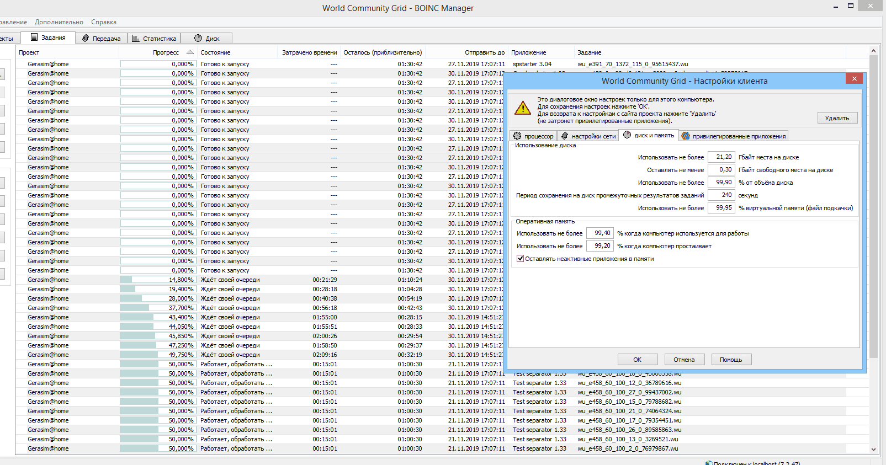The height and width of the screenshot is (465, 886).
Task: Edit the 0,30 Гбайт free space field
Action: coord(721,169)
